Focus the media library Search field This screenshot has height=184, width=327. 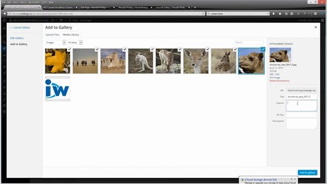click(x=249, y=42)
